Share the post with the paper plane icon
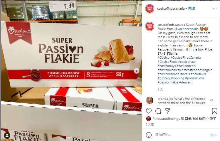This screenshot has height=141, width=220. tap(167, 111)
